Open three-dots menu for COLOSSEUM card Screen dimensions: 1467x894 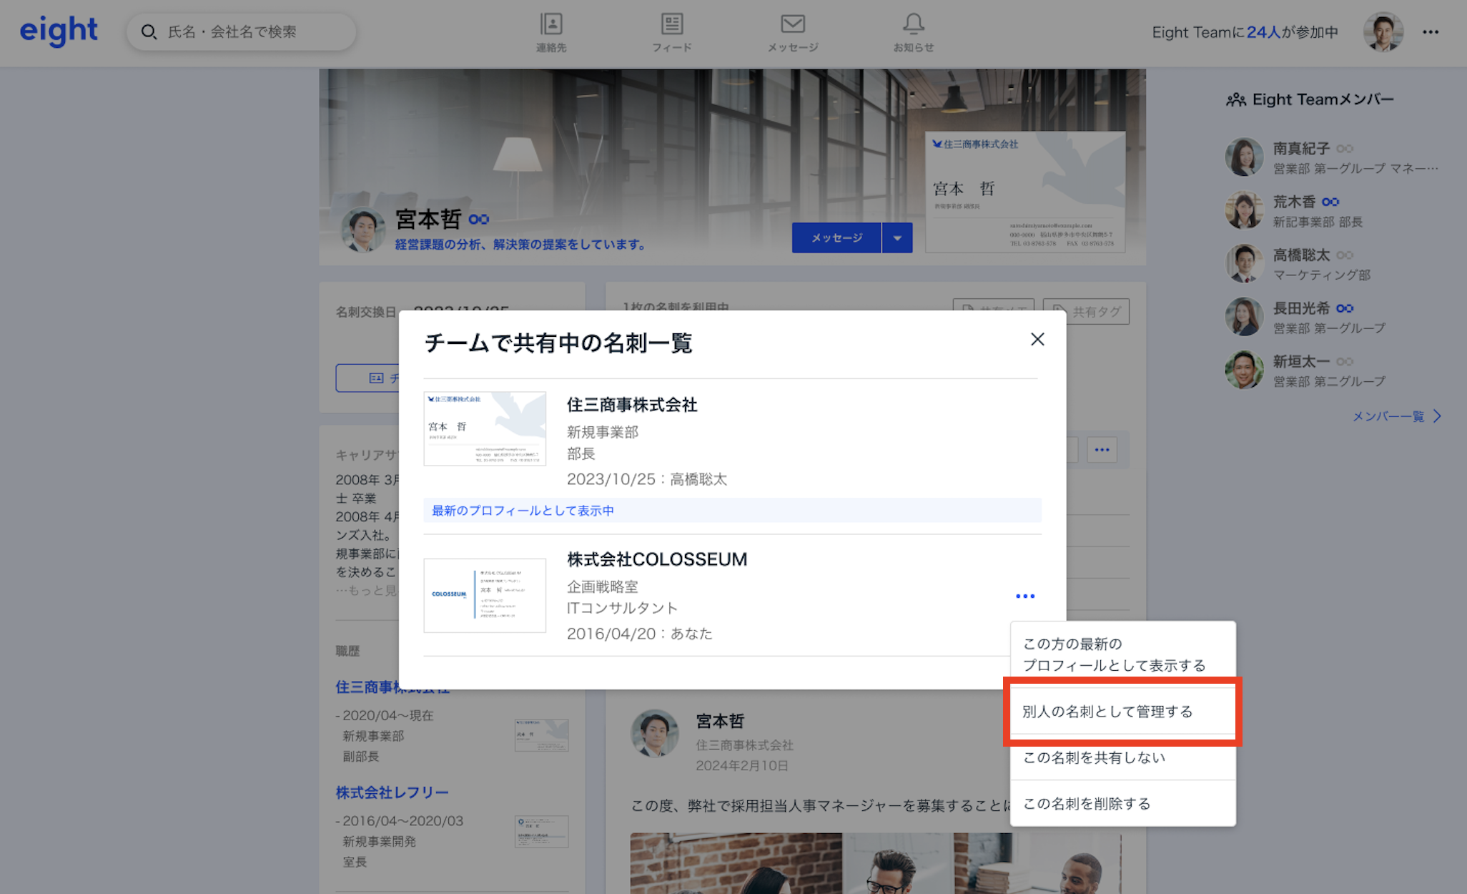coord(1024,596)
